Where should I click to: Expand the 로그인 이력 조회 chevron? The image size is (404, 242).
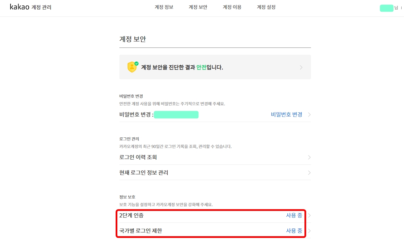[x=309, y=157]
